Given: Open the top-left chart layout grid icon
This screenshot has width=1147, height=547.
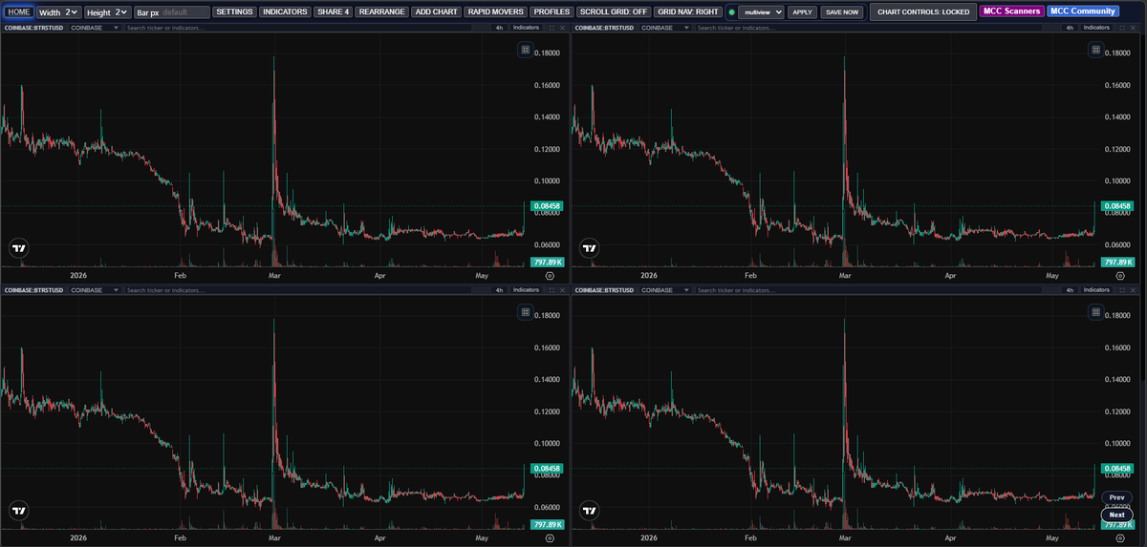Looking at the screenshot, I should coord(525,49).
